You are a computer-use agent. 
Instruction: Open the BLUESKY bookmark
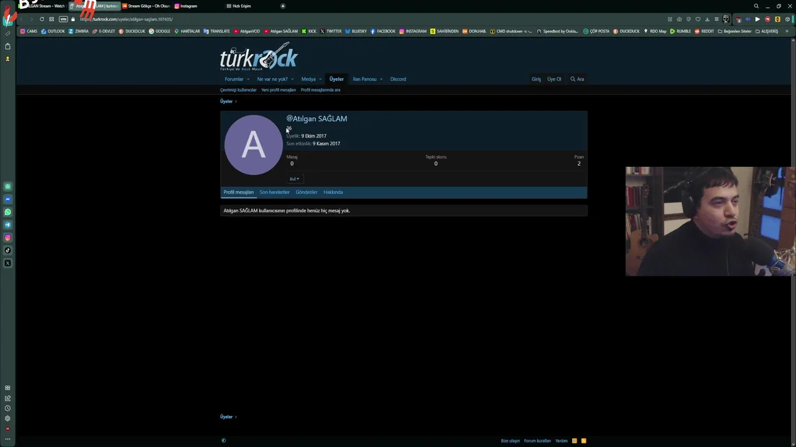pyautogui.click(x=356, y=31)
